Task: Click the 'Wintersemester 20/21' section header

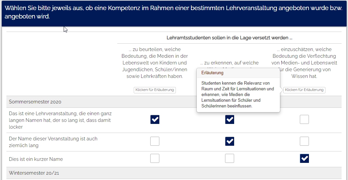Action: point(34,173)
